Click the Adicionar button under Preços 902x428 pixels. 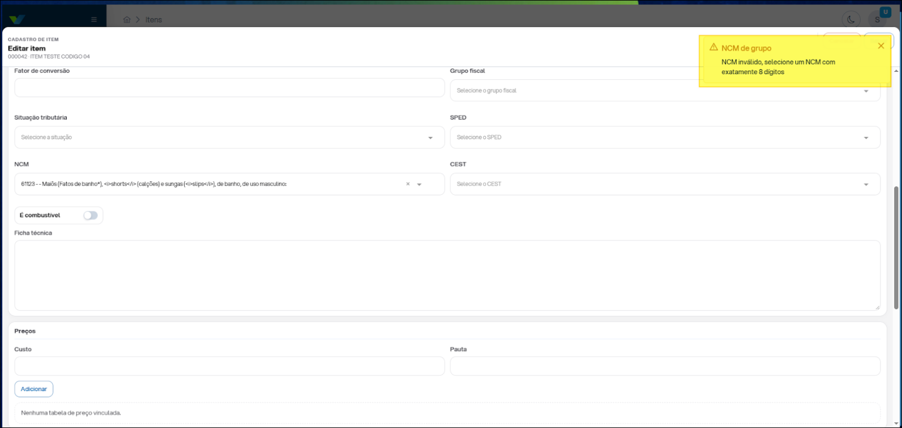pyautogui.click(x=34, y=389)
